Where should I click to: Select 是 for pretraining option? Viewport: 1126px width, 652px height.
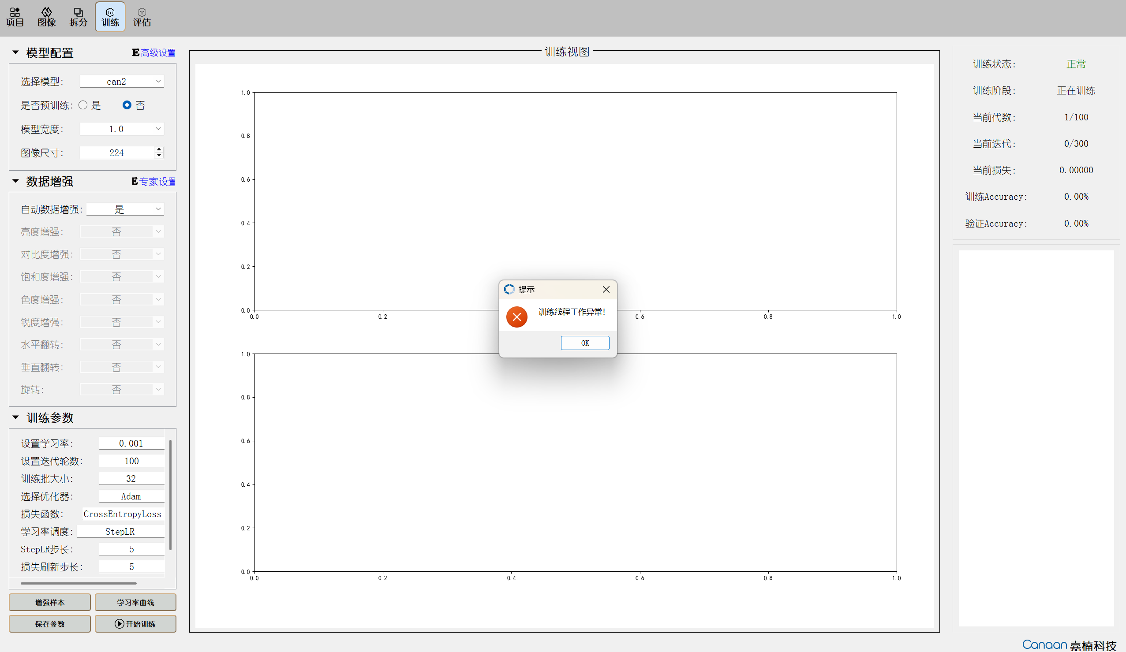[x=83, y=105]
